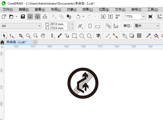The width and height of the screenshot is (163, 120).
Task: Expand the Open file arrow dropdown
Action: [16, 17]
